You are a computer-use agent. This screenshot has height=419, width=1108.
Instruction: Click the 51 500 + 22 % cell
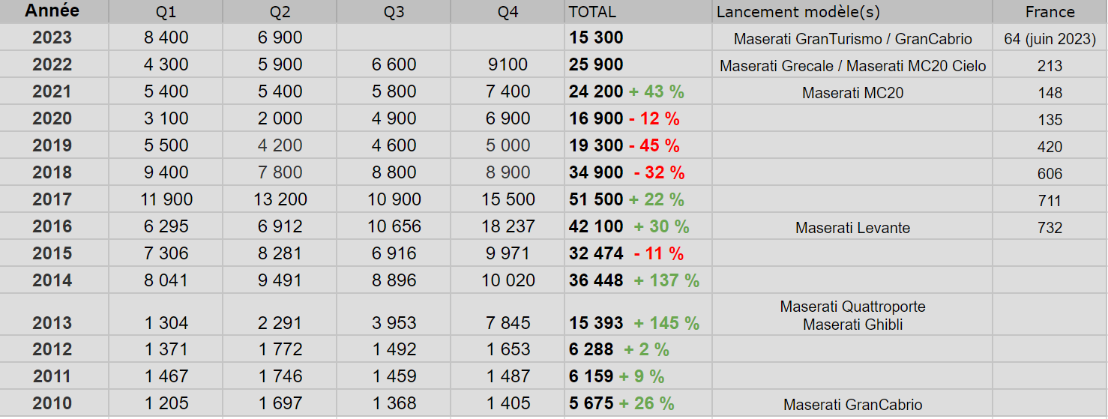638,199
